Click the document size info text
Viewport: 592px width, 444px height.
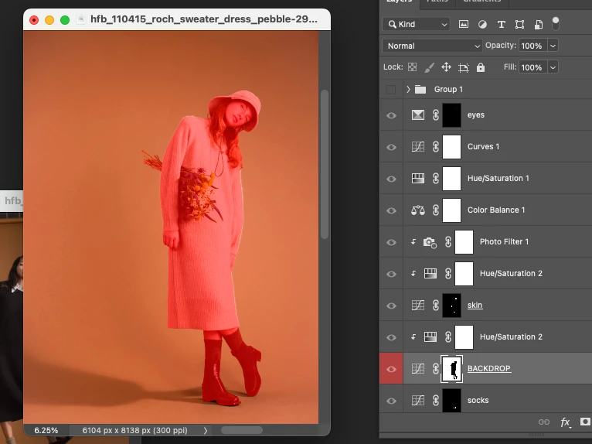coord(134,430)
